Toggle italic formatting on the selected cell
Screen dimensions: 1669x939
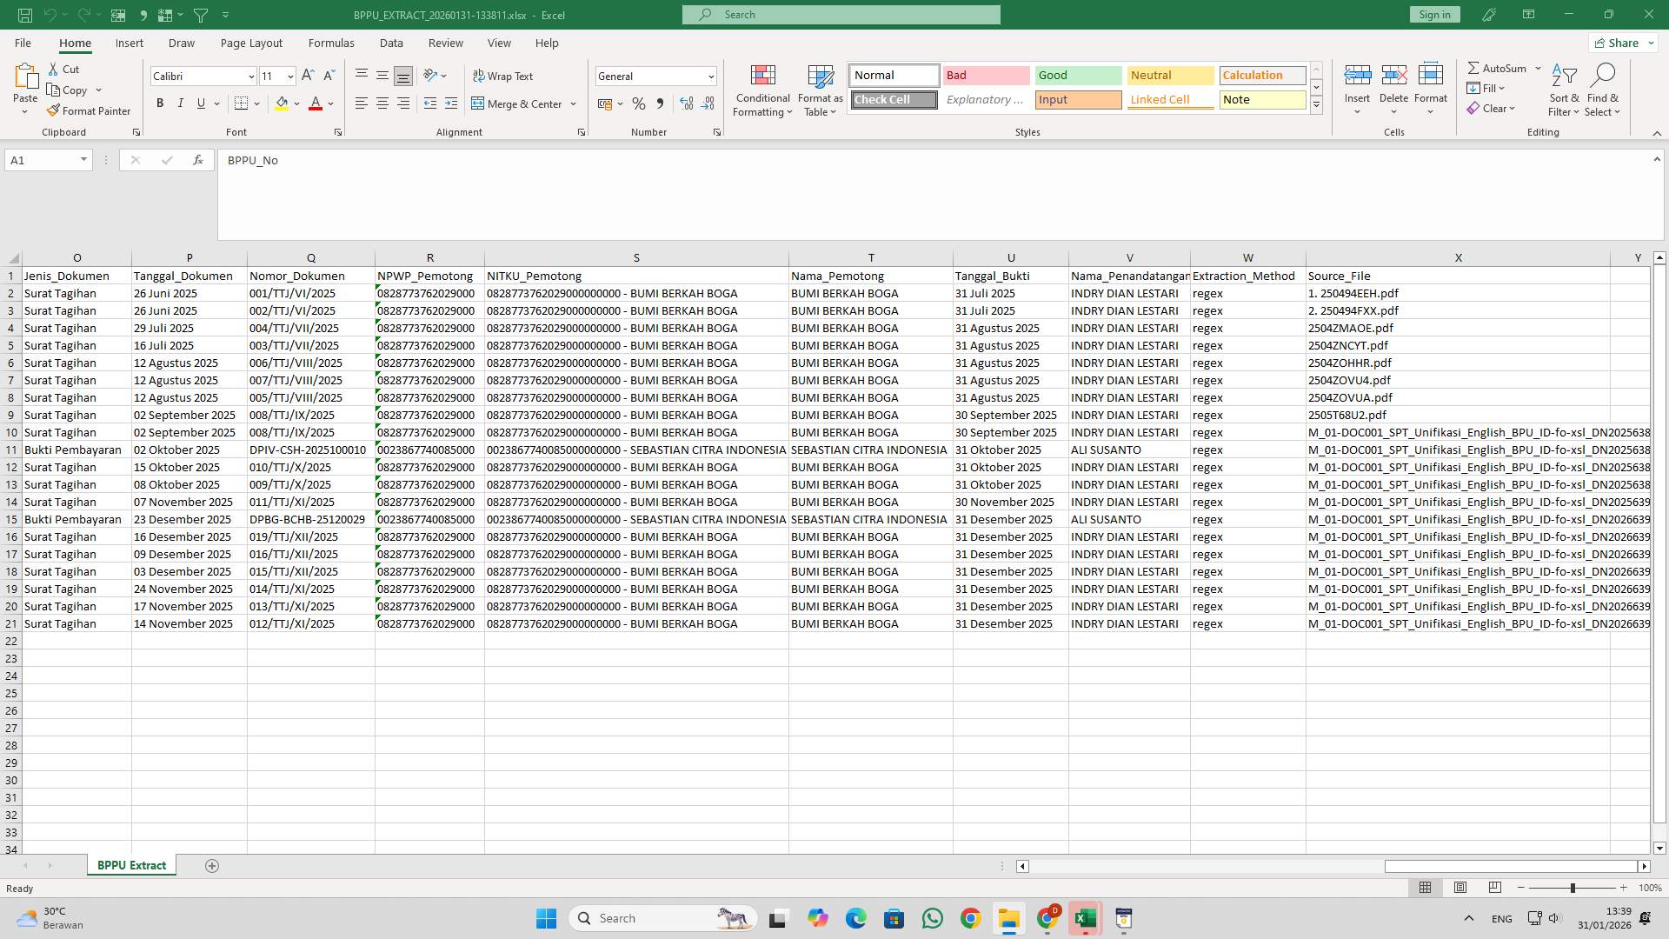180,103
